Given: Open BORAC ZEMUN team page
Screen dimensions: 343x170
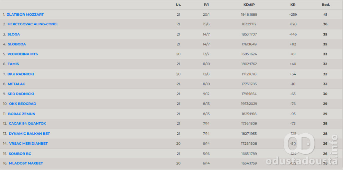Looking at the screenshot, I should click(22, 114).
